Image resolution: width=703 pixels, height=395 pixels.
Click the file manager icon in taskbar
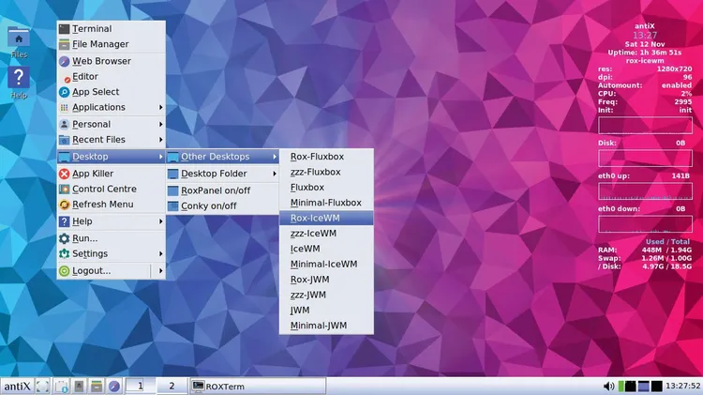point(96,386)
